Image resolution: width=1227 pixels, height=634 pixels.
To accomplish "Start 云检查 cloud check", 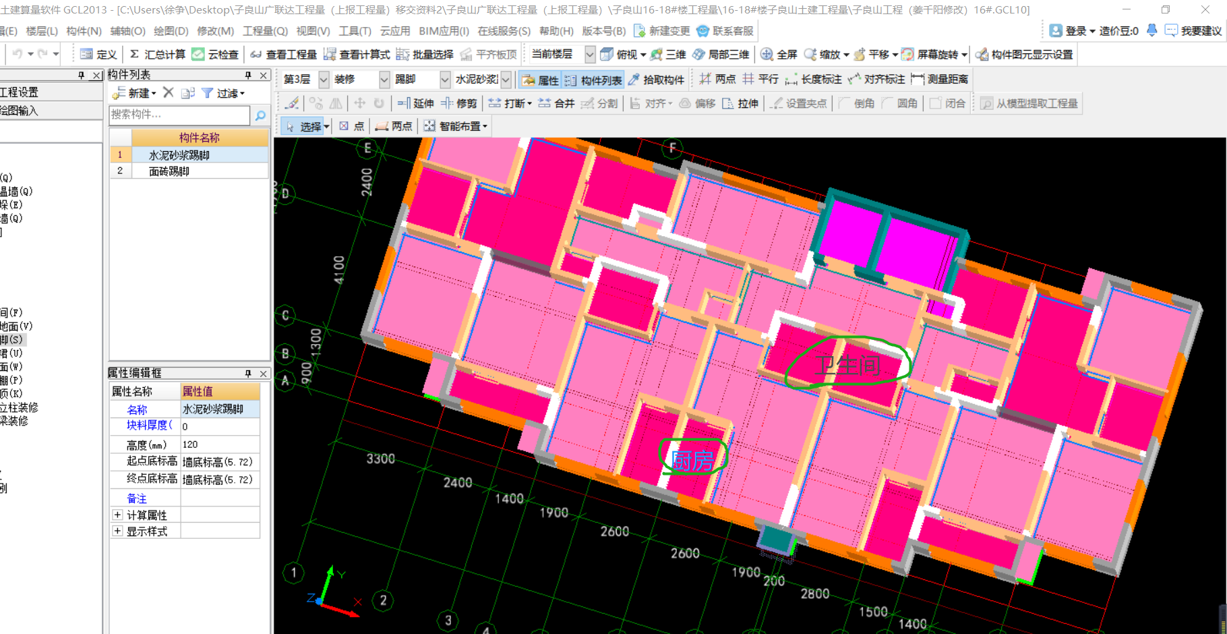I will pyautogui.click(x=215, y=55).
